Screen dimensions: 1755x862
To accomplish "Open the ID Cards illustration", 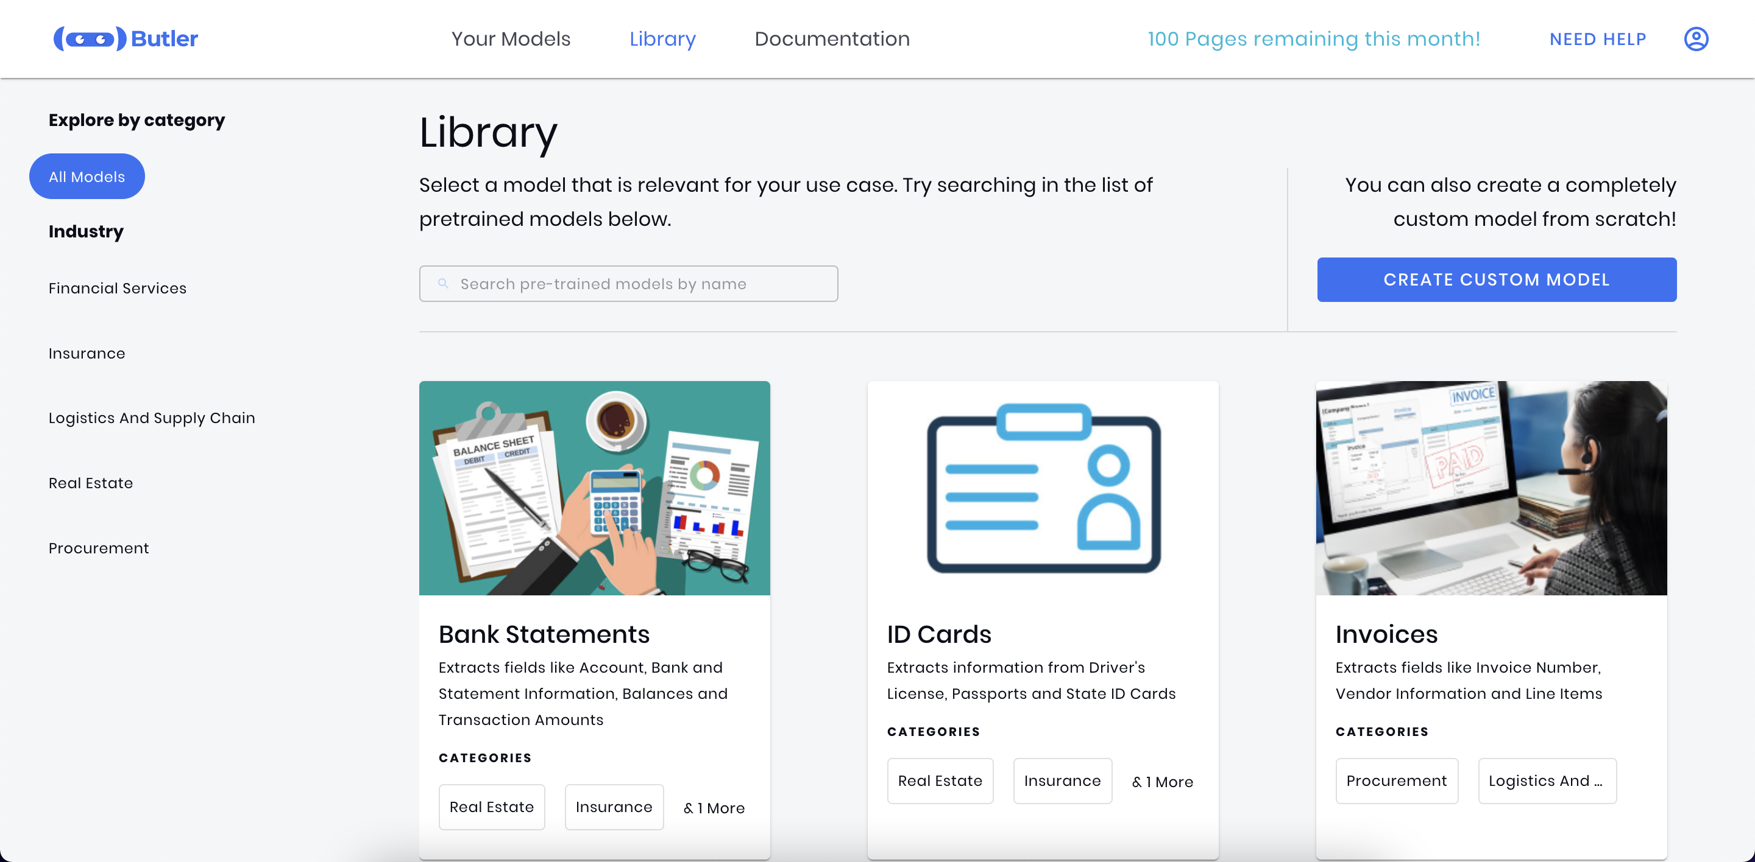I will click(1043, 488).
